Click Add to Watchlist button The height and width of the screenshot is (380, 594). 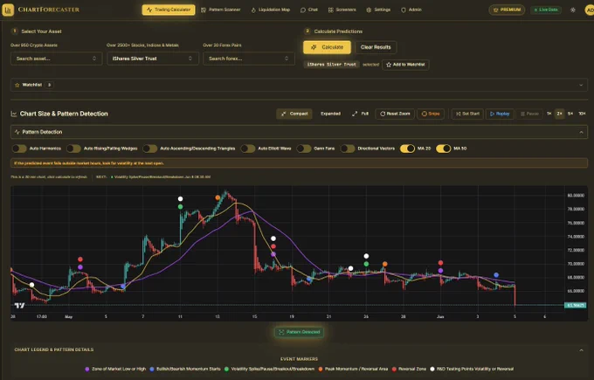pyautogui.click(x=405, y=65)
